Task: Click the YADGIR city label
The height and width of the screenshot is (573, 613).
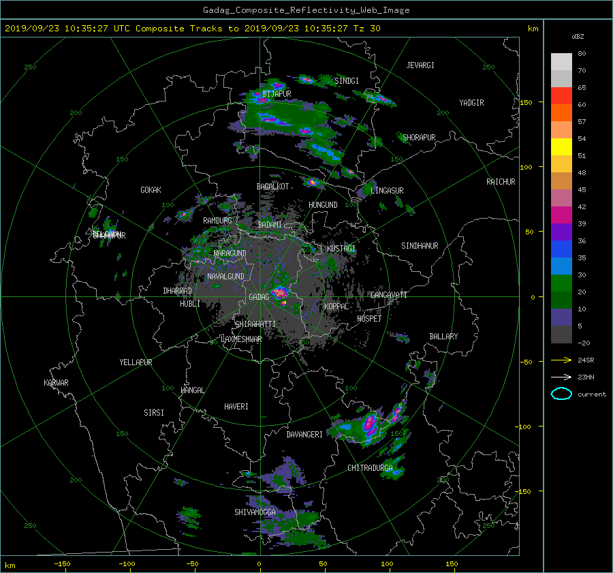Action: tap(471, 103)
